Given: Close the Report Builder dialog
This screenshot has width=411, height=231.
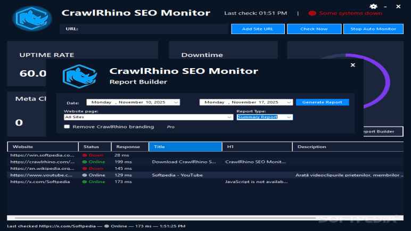Looking at the screenshot, I should pyautogui.click(x=352, y=65).
